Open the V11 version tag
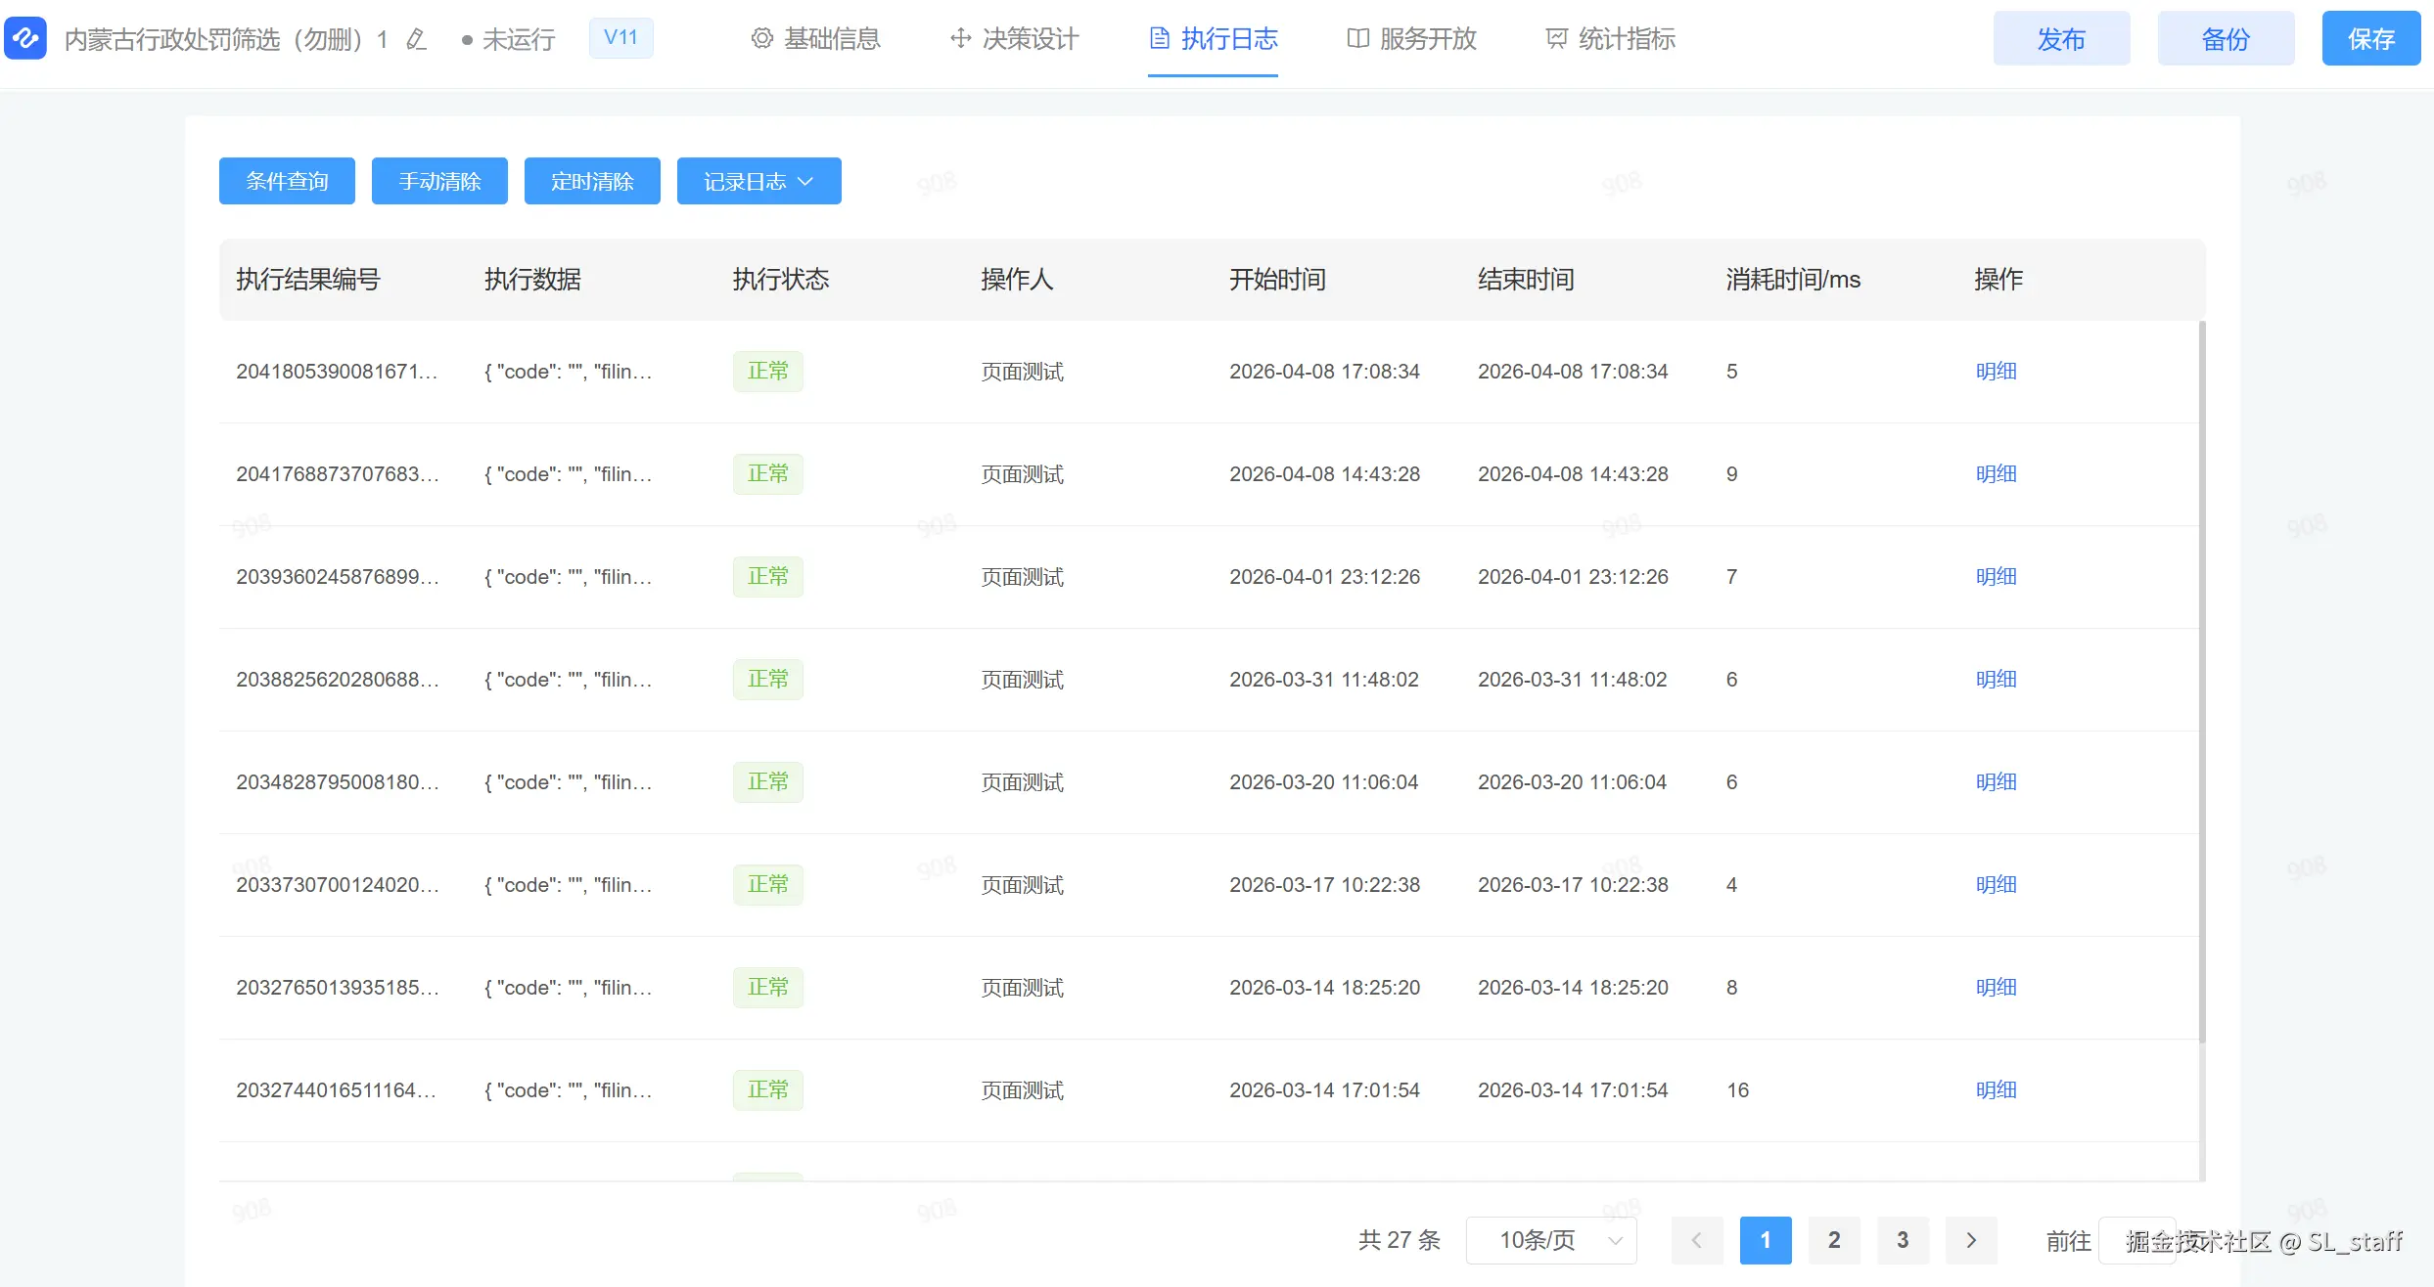 620,38
